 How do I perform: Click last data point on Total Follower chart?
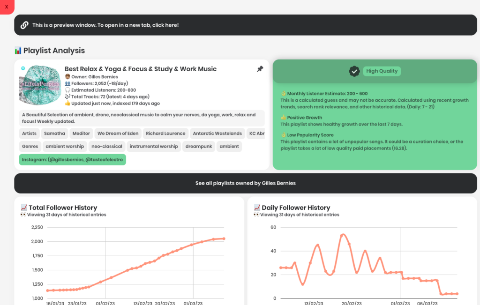coord(224,238)
